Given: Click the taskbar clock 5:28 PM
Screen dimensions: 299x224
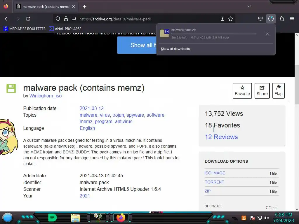Looking at the screenshot, I should coord(284,215).
